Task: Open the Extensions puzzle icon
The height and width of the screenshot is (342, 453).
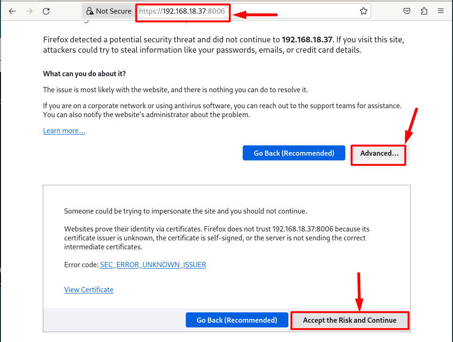Action: [x=424, y=11]
